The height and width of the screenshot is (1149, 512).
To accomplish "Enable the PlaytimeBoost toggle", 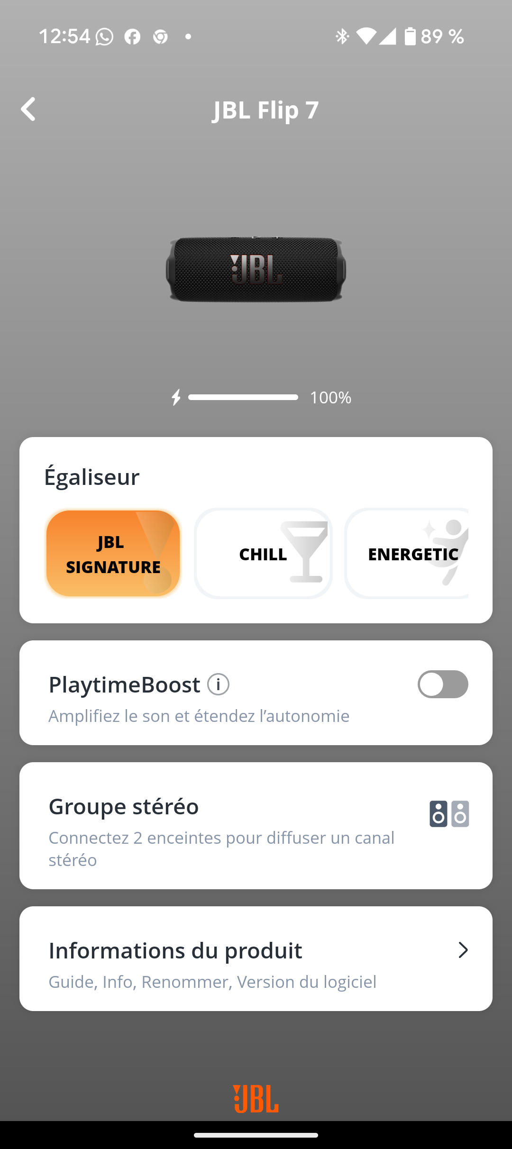I will pos(443,684).
